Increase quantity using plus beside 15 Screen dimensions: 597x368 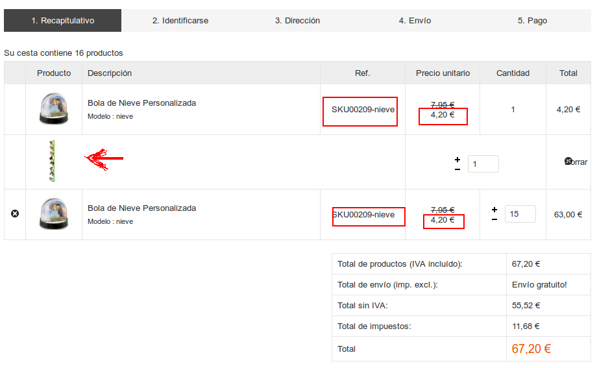(494, 210)
